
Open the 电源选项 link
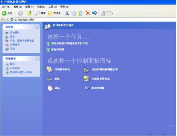coord(15,45)
